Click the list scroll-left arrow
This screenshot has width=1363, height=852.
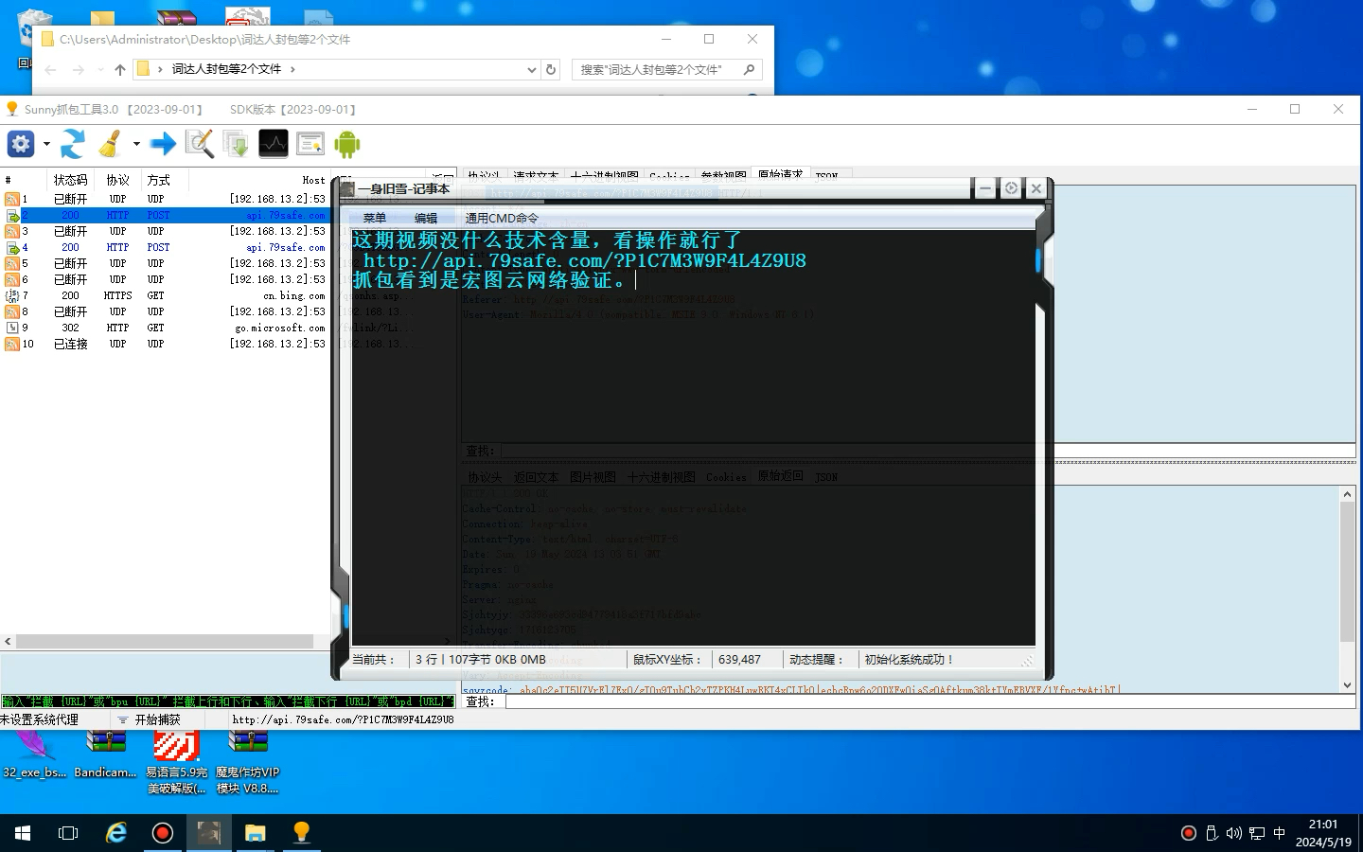point(9,641)
